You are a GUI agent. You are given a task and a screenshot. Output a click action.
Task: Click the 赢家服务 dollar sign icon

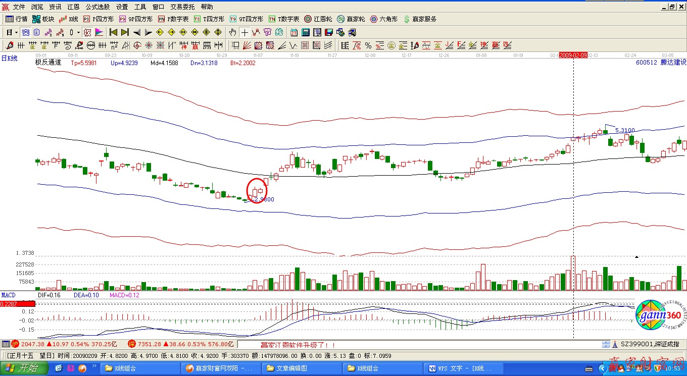click(407, 19)
